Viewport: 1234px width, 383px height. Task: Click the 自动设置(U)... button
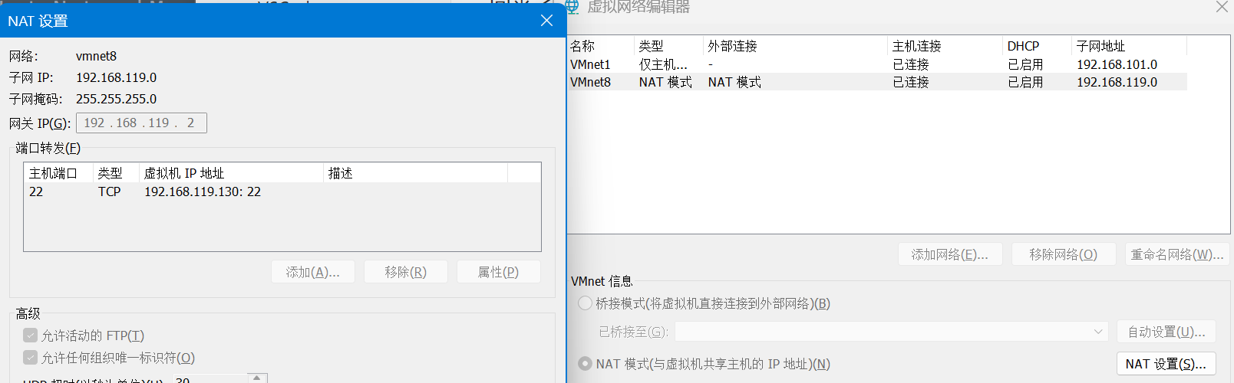click(1166, 332)
